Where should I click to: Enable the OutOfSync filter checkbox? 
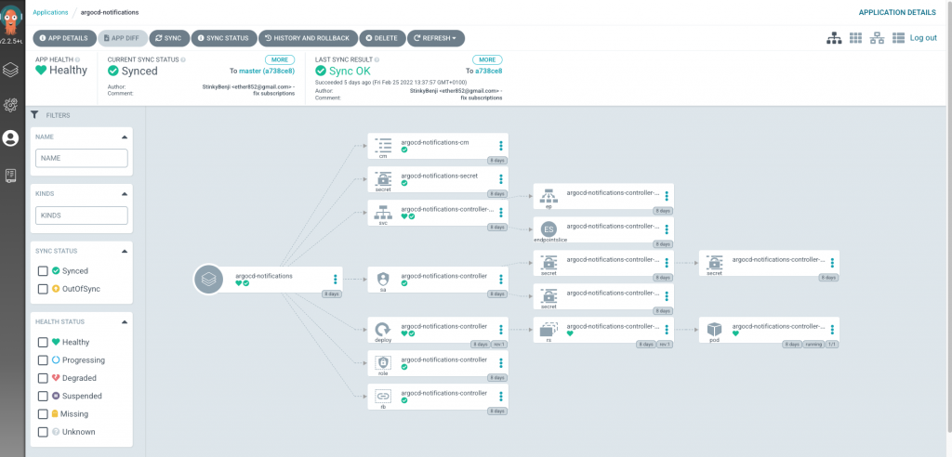43,289
